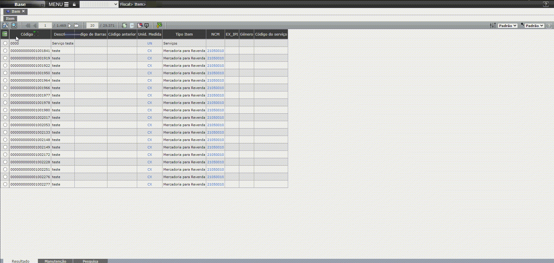
Task: Click the magnifying glass search icon
Action: pos(14,26)
